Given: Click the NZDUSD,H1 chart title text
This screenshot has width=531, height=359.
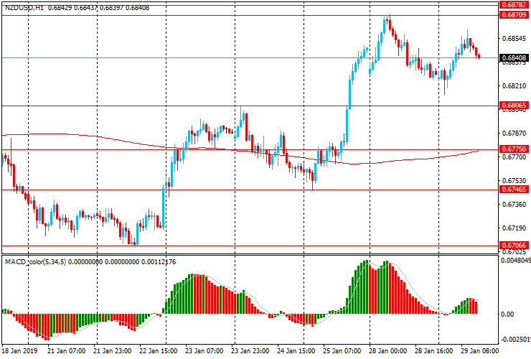Looking at the screenshot, I should click(x=22, y=7).
